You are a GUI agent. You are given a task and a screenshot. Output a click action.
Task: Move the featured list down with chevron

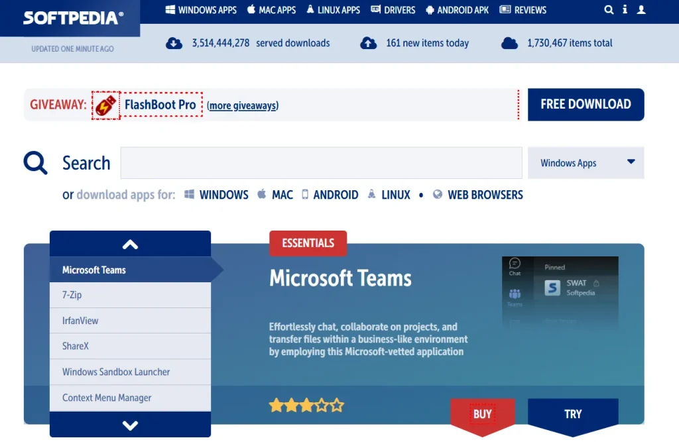[131, 425]
